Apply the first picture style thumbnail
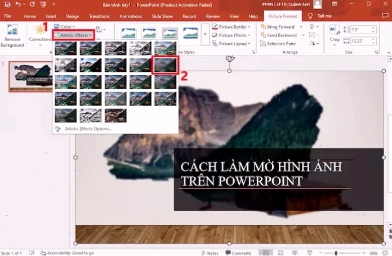Viewport: 392px width, 256px height. click(x=129, y=33)
